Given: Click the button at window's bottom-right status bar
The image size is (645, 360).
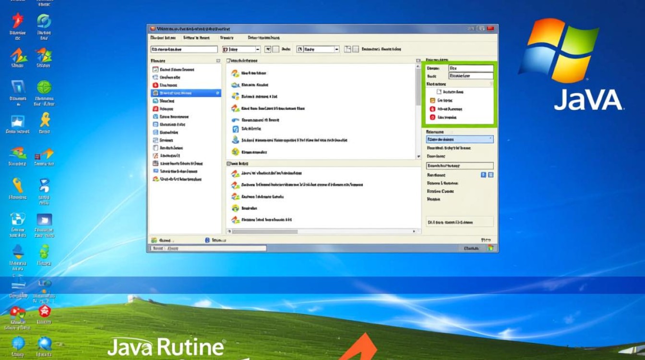Looking at the screenshot, I should (x=471, y=248).
